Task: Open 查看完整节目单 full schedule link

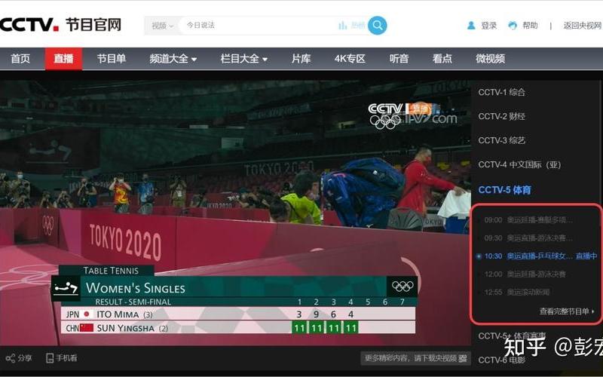Action: coord(567,311)
